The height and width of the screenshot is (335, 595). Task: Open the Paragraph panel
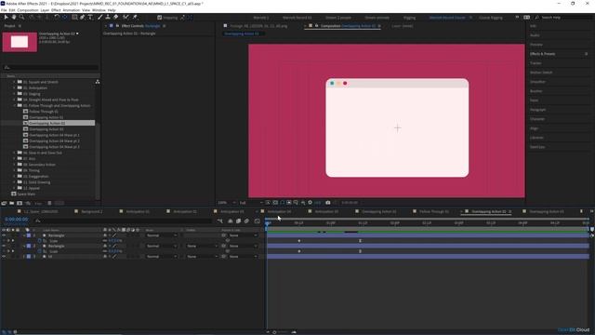point(537,110)
